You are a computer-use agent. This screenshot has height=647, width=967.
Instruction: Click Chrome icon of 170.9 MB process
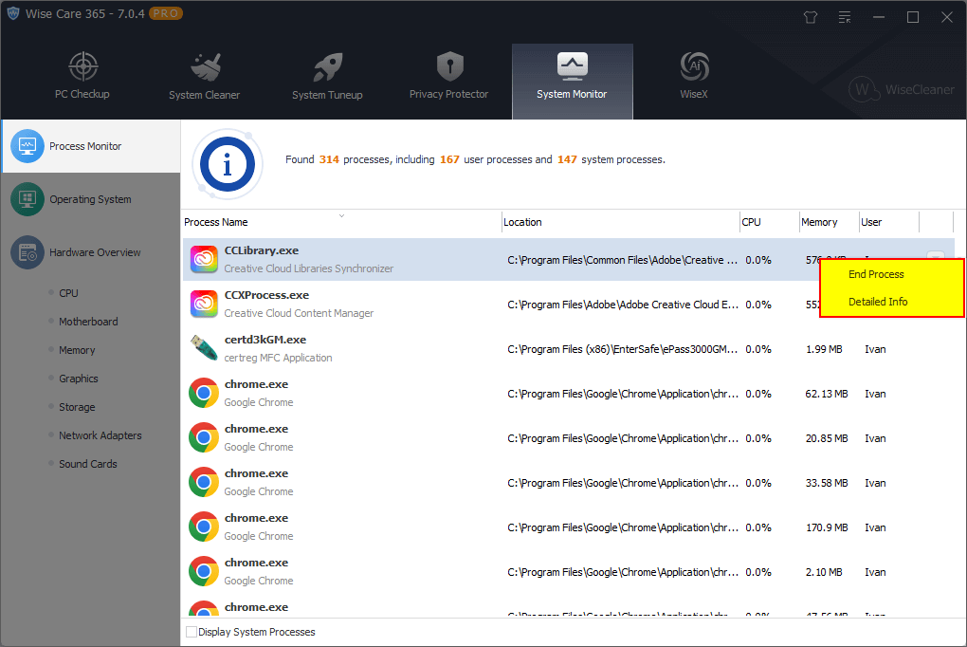coord(204,527)
